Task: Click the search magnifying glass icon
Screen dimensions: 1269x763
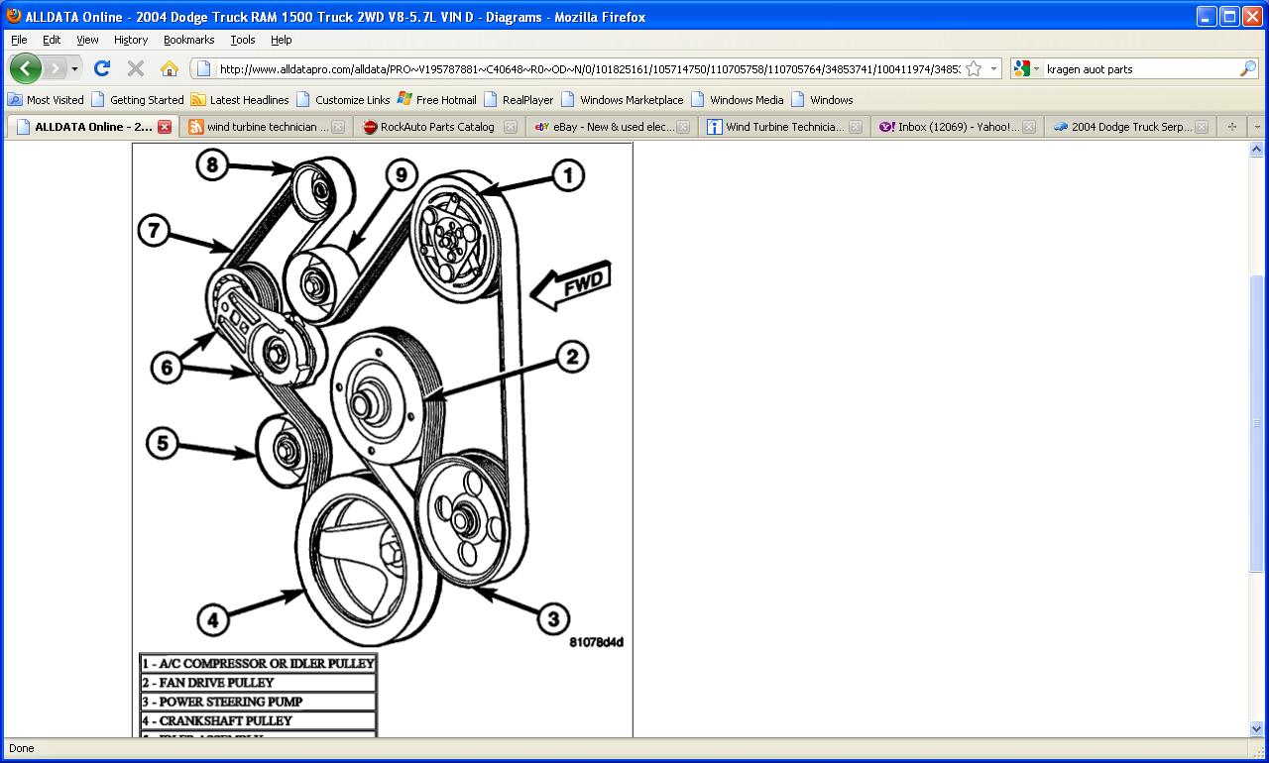Action: point(1248,68)
